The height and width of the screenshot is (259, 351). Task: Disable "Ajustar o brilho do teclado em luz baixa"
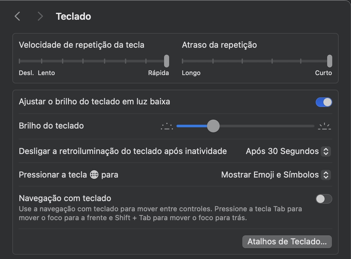(324, 102)
